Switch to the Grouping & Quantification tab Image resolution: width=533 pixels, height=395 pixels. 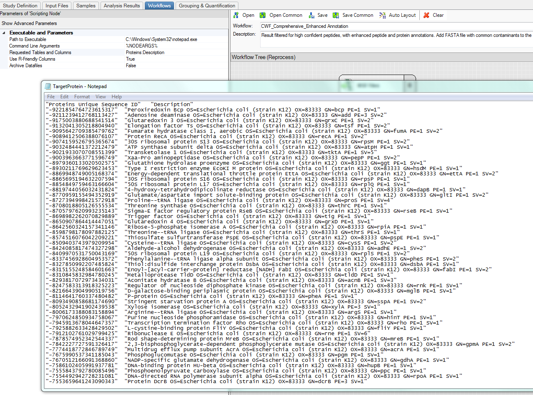click(207, 6)
